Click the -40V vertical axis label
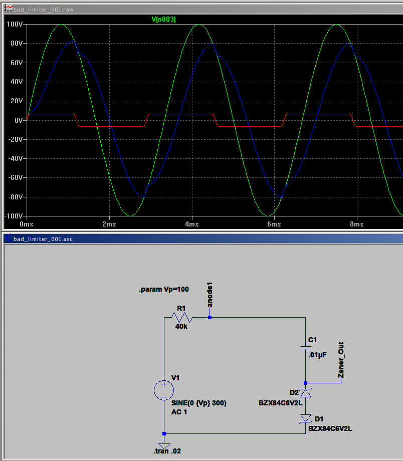Viewport: 403px width, 461px height. 15,158
